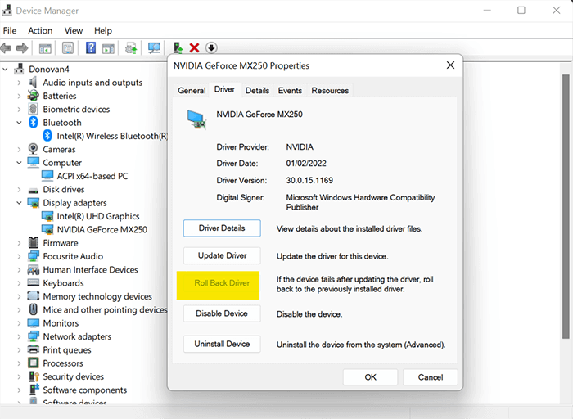573x419 pixels.
Task: Select the Driver tab
Action: click(224, 89)
